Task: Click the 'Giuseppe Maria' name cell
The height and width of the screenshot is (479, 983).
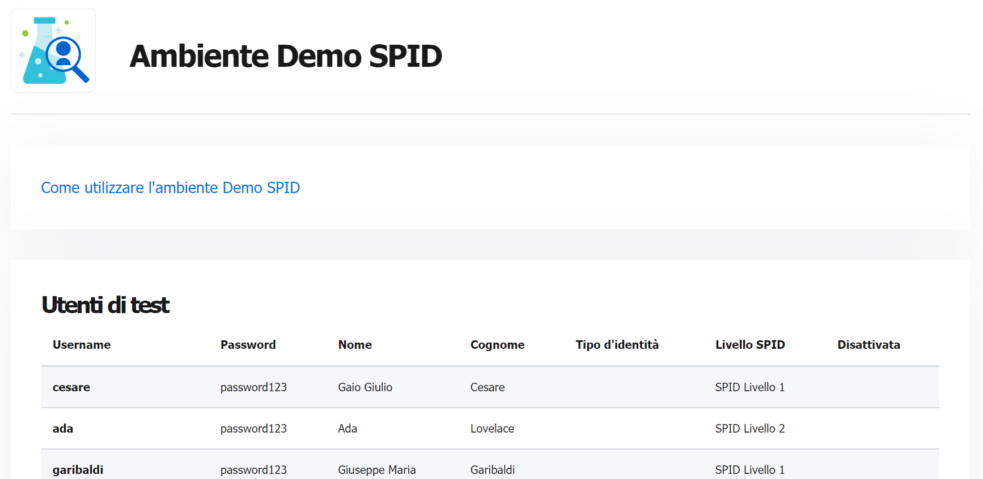Action: click(377, 470)
